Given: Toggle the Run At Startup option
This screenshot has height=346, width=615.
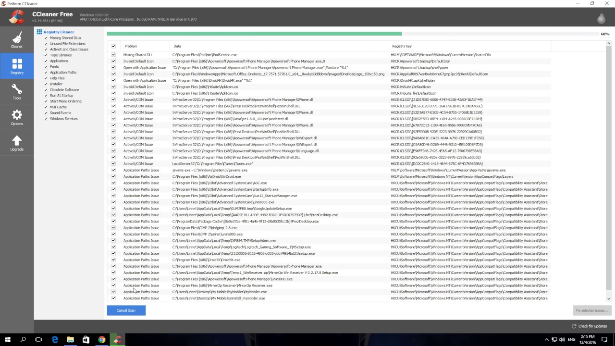Looking at the screenshot, I should point(46,96).
